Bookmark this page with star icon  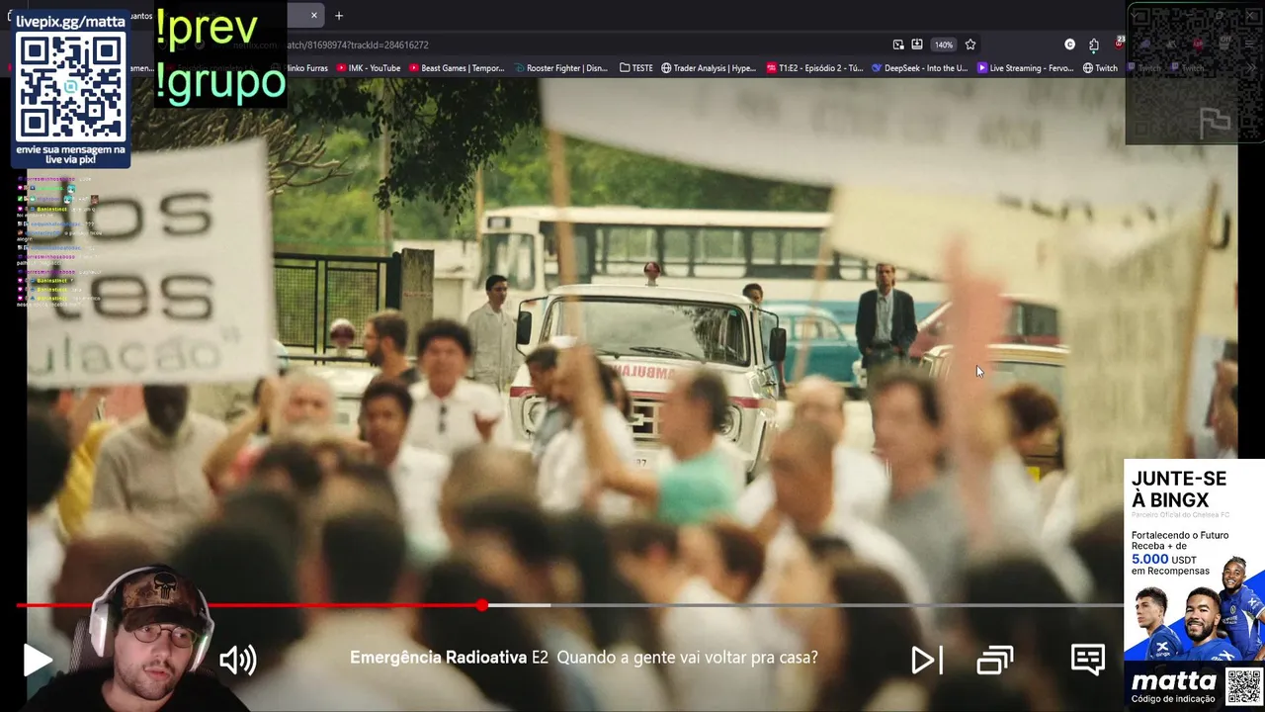pos(970,44)
